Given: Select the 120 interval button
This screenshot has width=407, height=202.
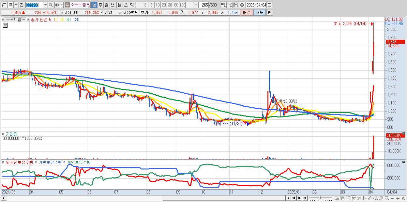Looking at the screenshot, I should [x=183, y=5].
